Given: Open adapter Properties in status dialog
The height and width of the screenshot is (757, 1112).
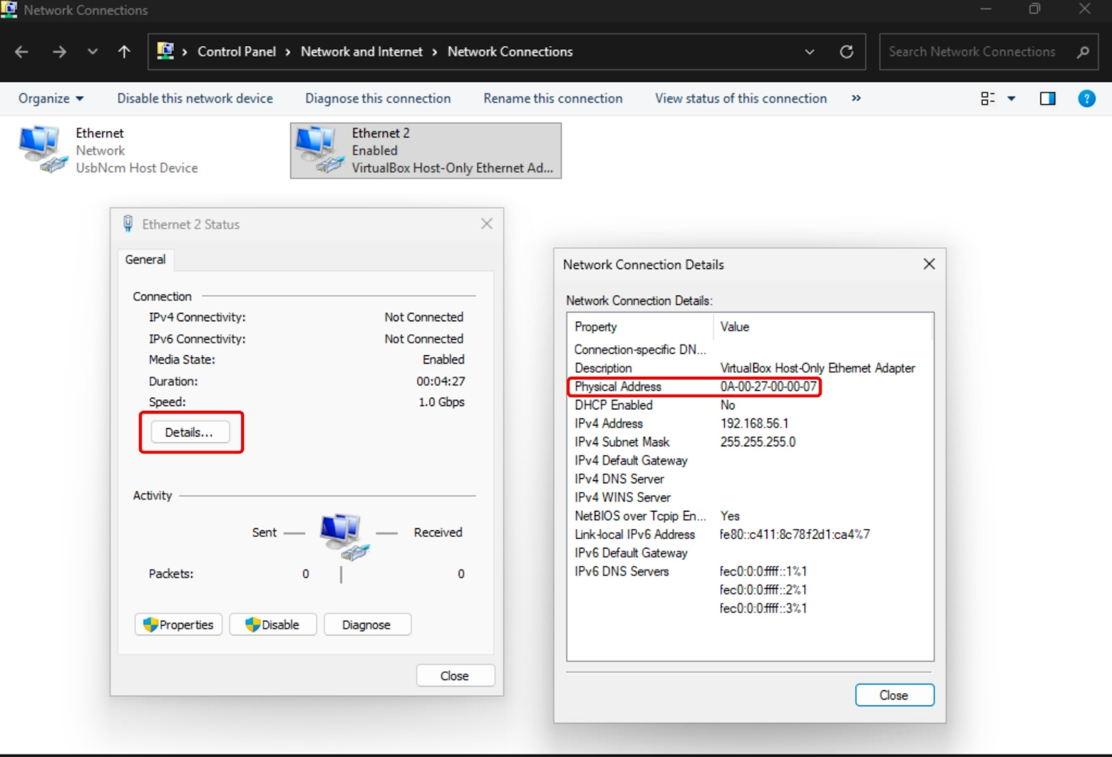Looking at the screenshot, I should click(179, 624).
